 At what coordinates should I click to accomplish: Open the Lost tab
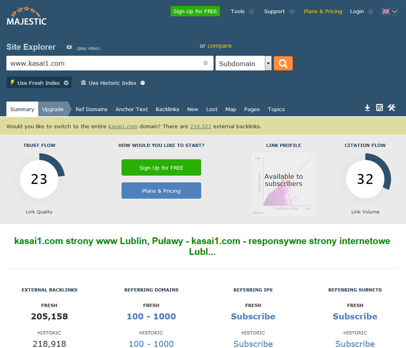point(212,109)
